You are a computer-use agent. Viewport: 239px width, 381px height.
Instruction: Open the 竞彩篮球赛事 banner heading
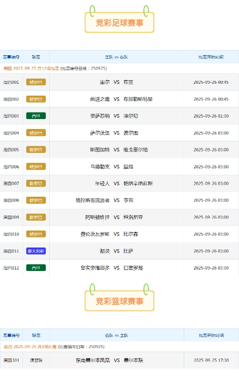[x=119, y=301]
